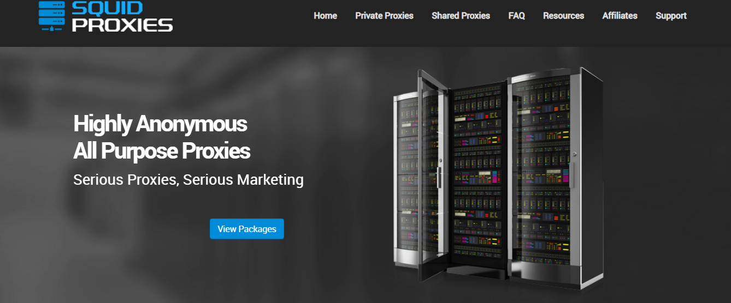Click the blue SQUID word in the logo

[107, 7]
